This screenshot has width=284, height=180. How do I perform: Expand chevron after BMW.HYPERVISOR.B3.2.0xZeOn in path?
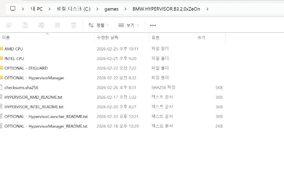point(207,9)
